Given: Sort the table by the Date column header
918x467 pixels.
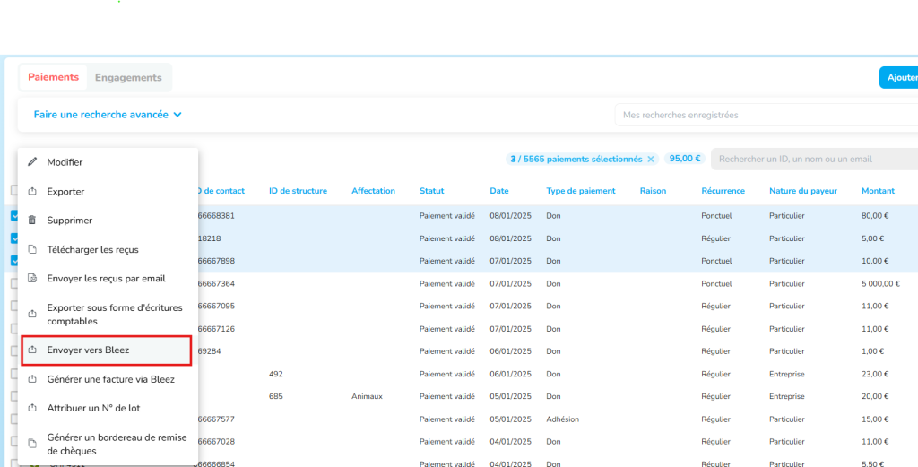Looking at the screenshot, I should click(x=499, y=191).
